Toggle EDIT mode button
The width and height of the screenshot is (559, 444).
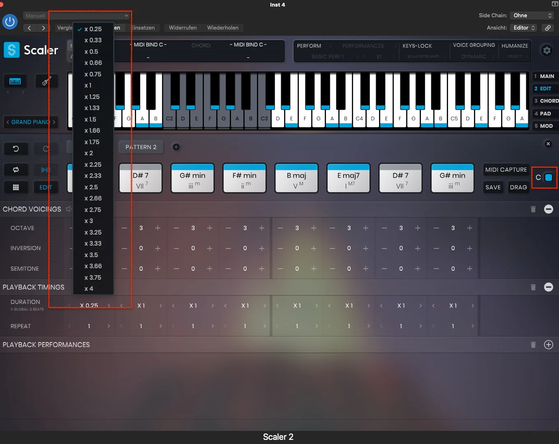pyautogui.click(x=46, y=187)
